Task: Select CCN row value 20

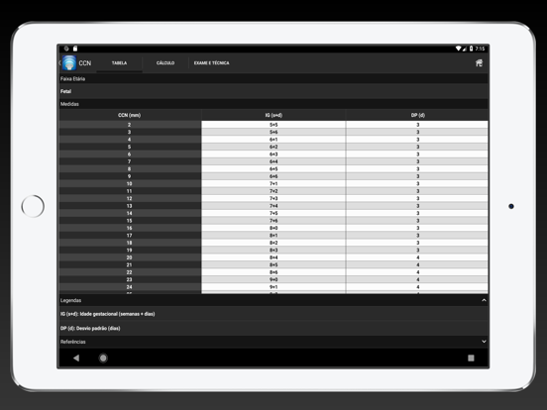Action: coord(130,257)
